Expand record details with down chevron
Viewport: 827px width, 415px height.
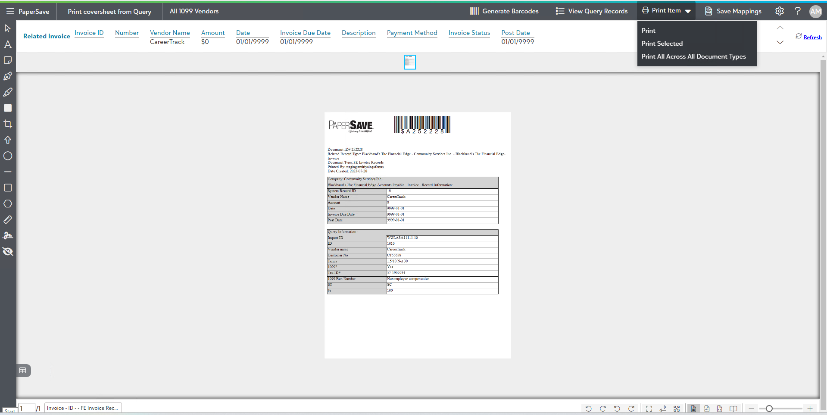tap(780, 42)
